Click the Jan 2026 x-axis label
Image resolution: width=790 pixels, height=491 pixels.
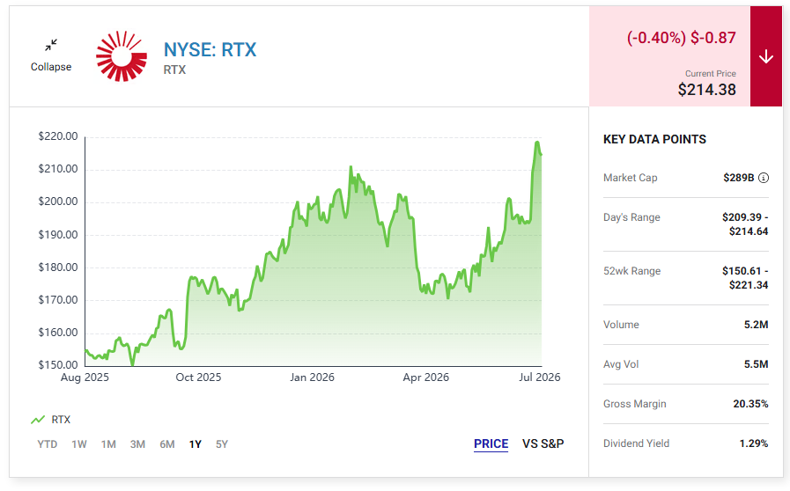click(312, 377)
